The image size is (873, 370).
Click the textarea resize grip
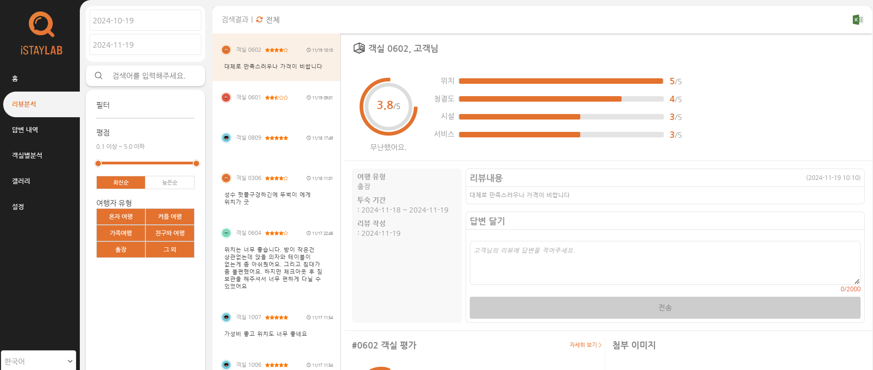856,281
